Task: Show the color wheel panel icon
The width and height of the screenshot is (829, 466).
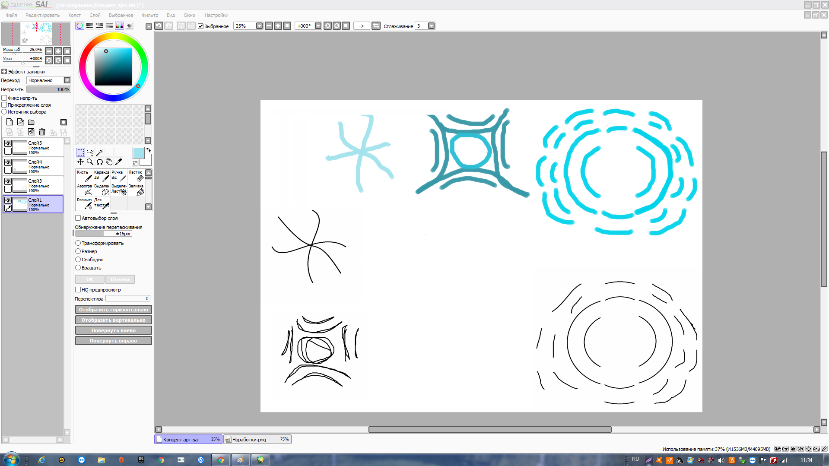Action: [79, 26]
